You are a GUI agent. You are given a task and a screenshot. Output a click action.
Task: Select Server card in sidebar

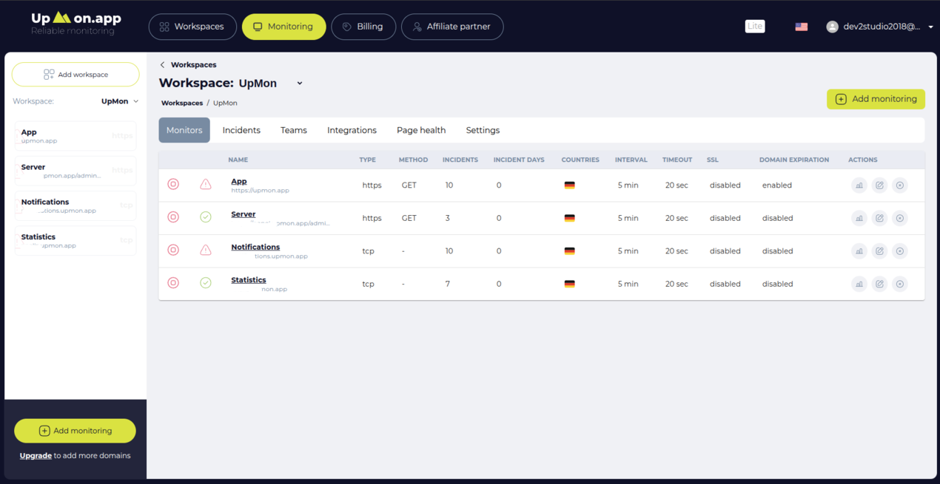tap(75, 171)
